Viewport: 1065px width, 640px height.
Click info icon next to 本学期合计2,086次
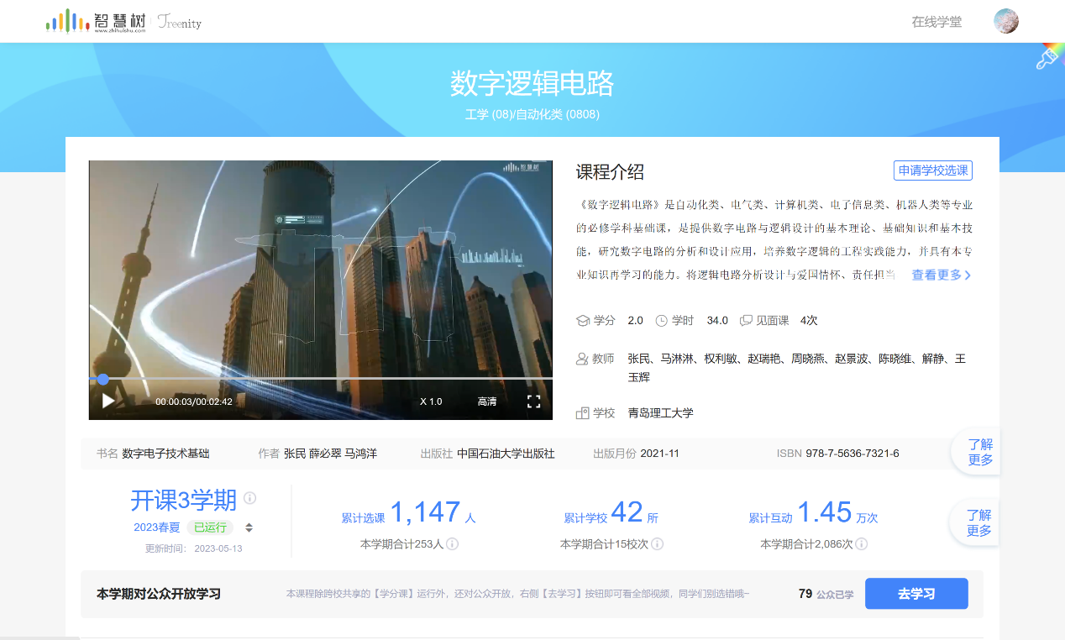pyautogui.click(x=861, y=544)
